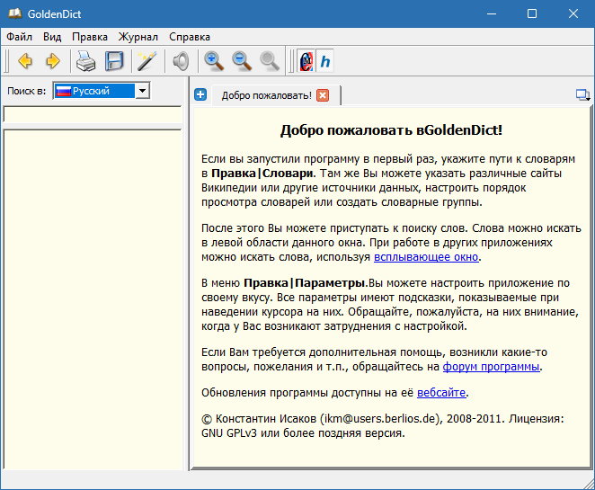595x490 pixels.
Task: Minimize the GoldenDict window
Action: pyautogui.click(x=492, y=13)
